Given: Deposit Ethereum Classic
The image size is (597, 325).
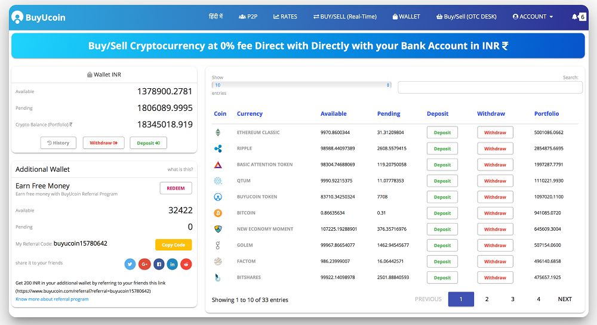Looking at the screenshot, I should pos(442,132).
